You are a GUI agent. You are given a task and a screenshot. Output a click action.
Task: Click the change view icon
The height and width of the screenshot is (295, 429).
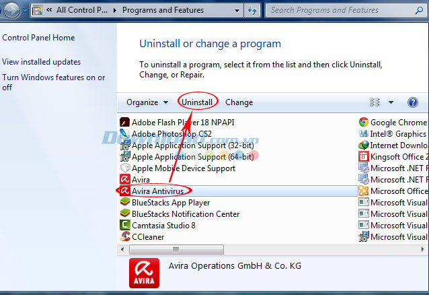(375, 102)
